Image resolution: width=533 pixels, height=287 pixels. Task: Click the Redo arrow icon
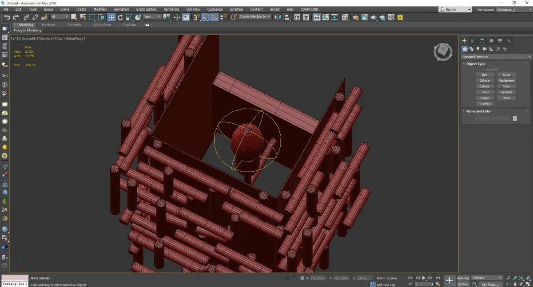pos(16,17)
